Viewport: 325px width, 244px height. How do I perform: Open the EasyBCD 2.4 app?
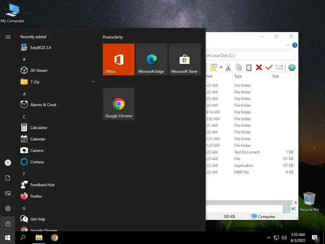58,48
